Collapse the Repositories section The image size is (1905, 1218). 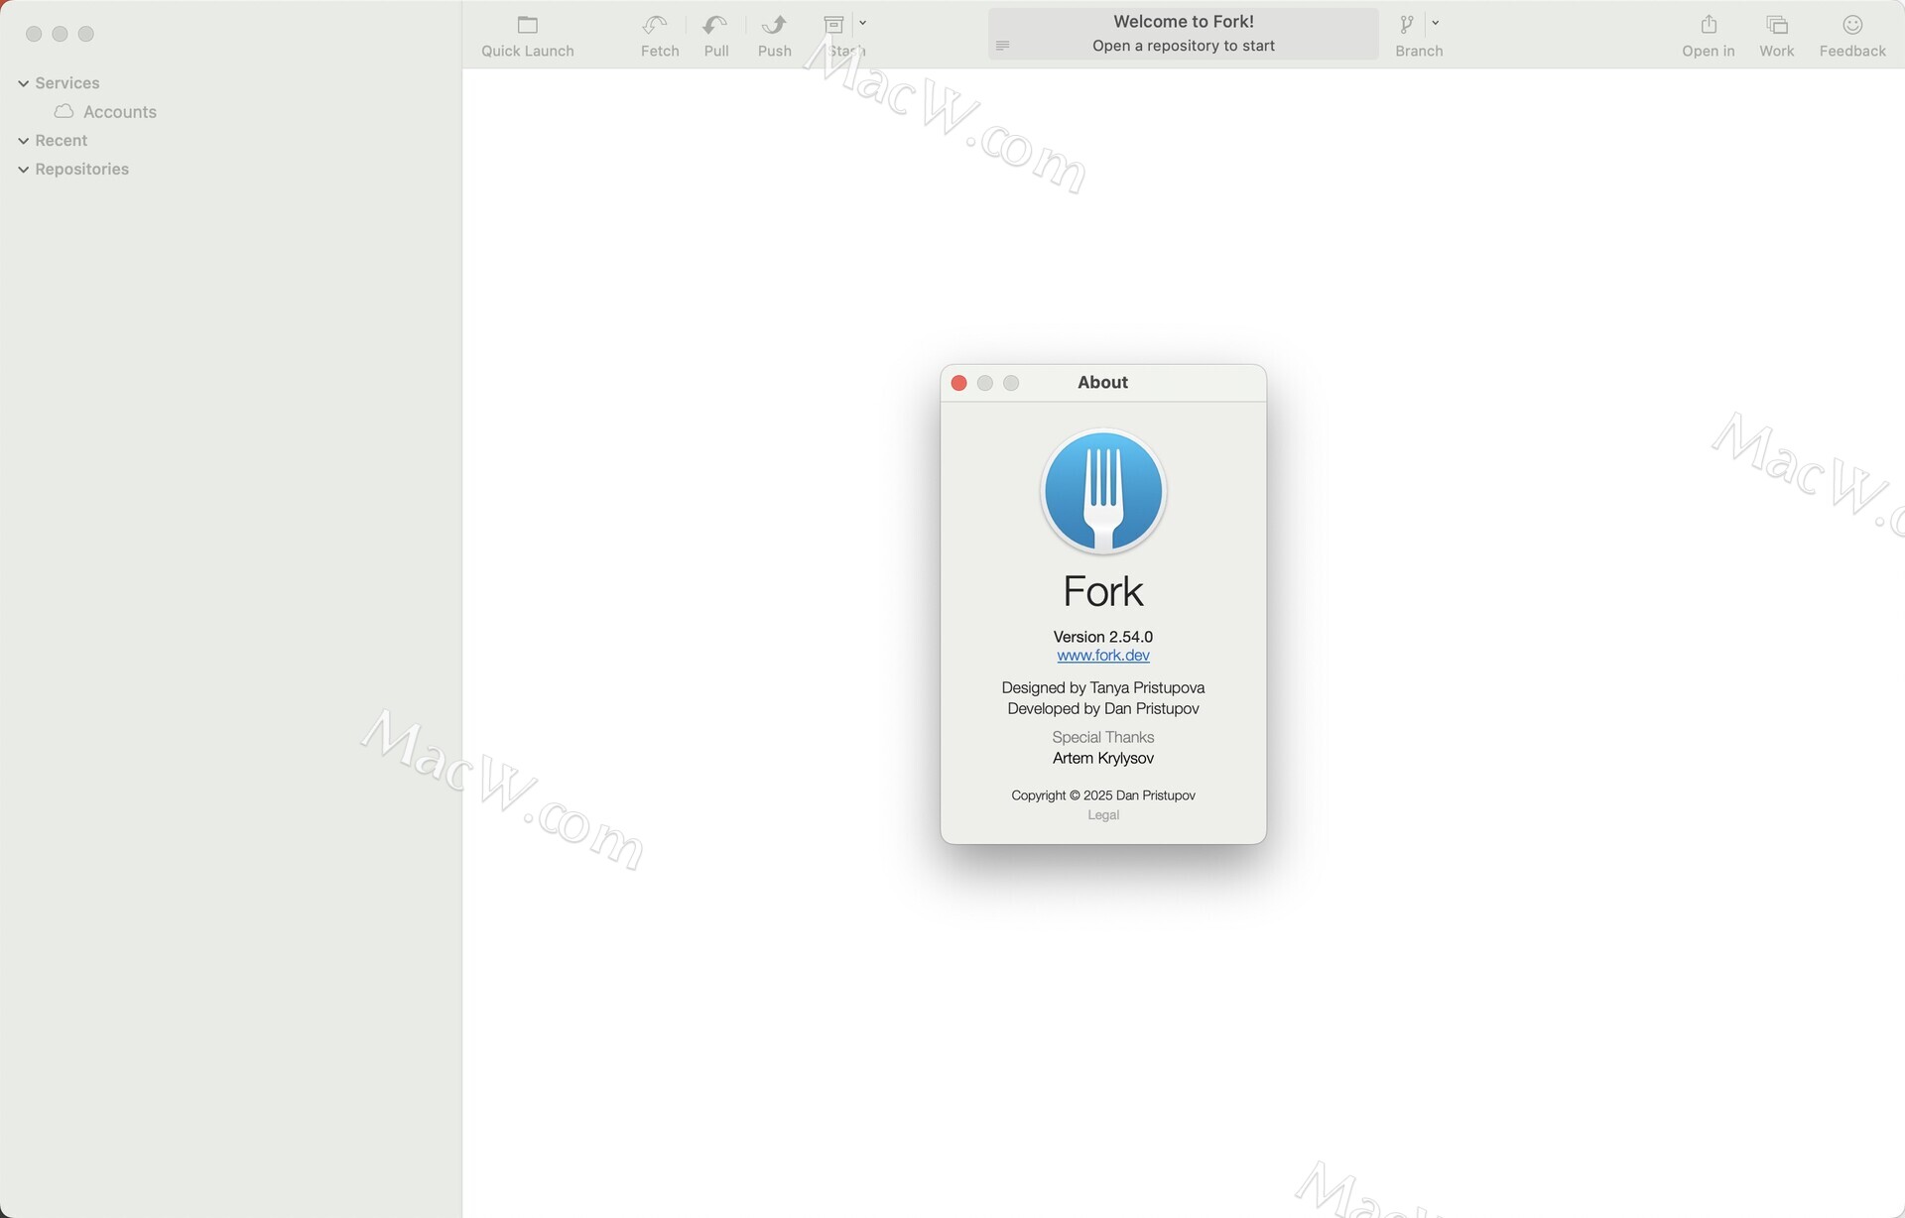coord(24,170)
